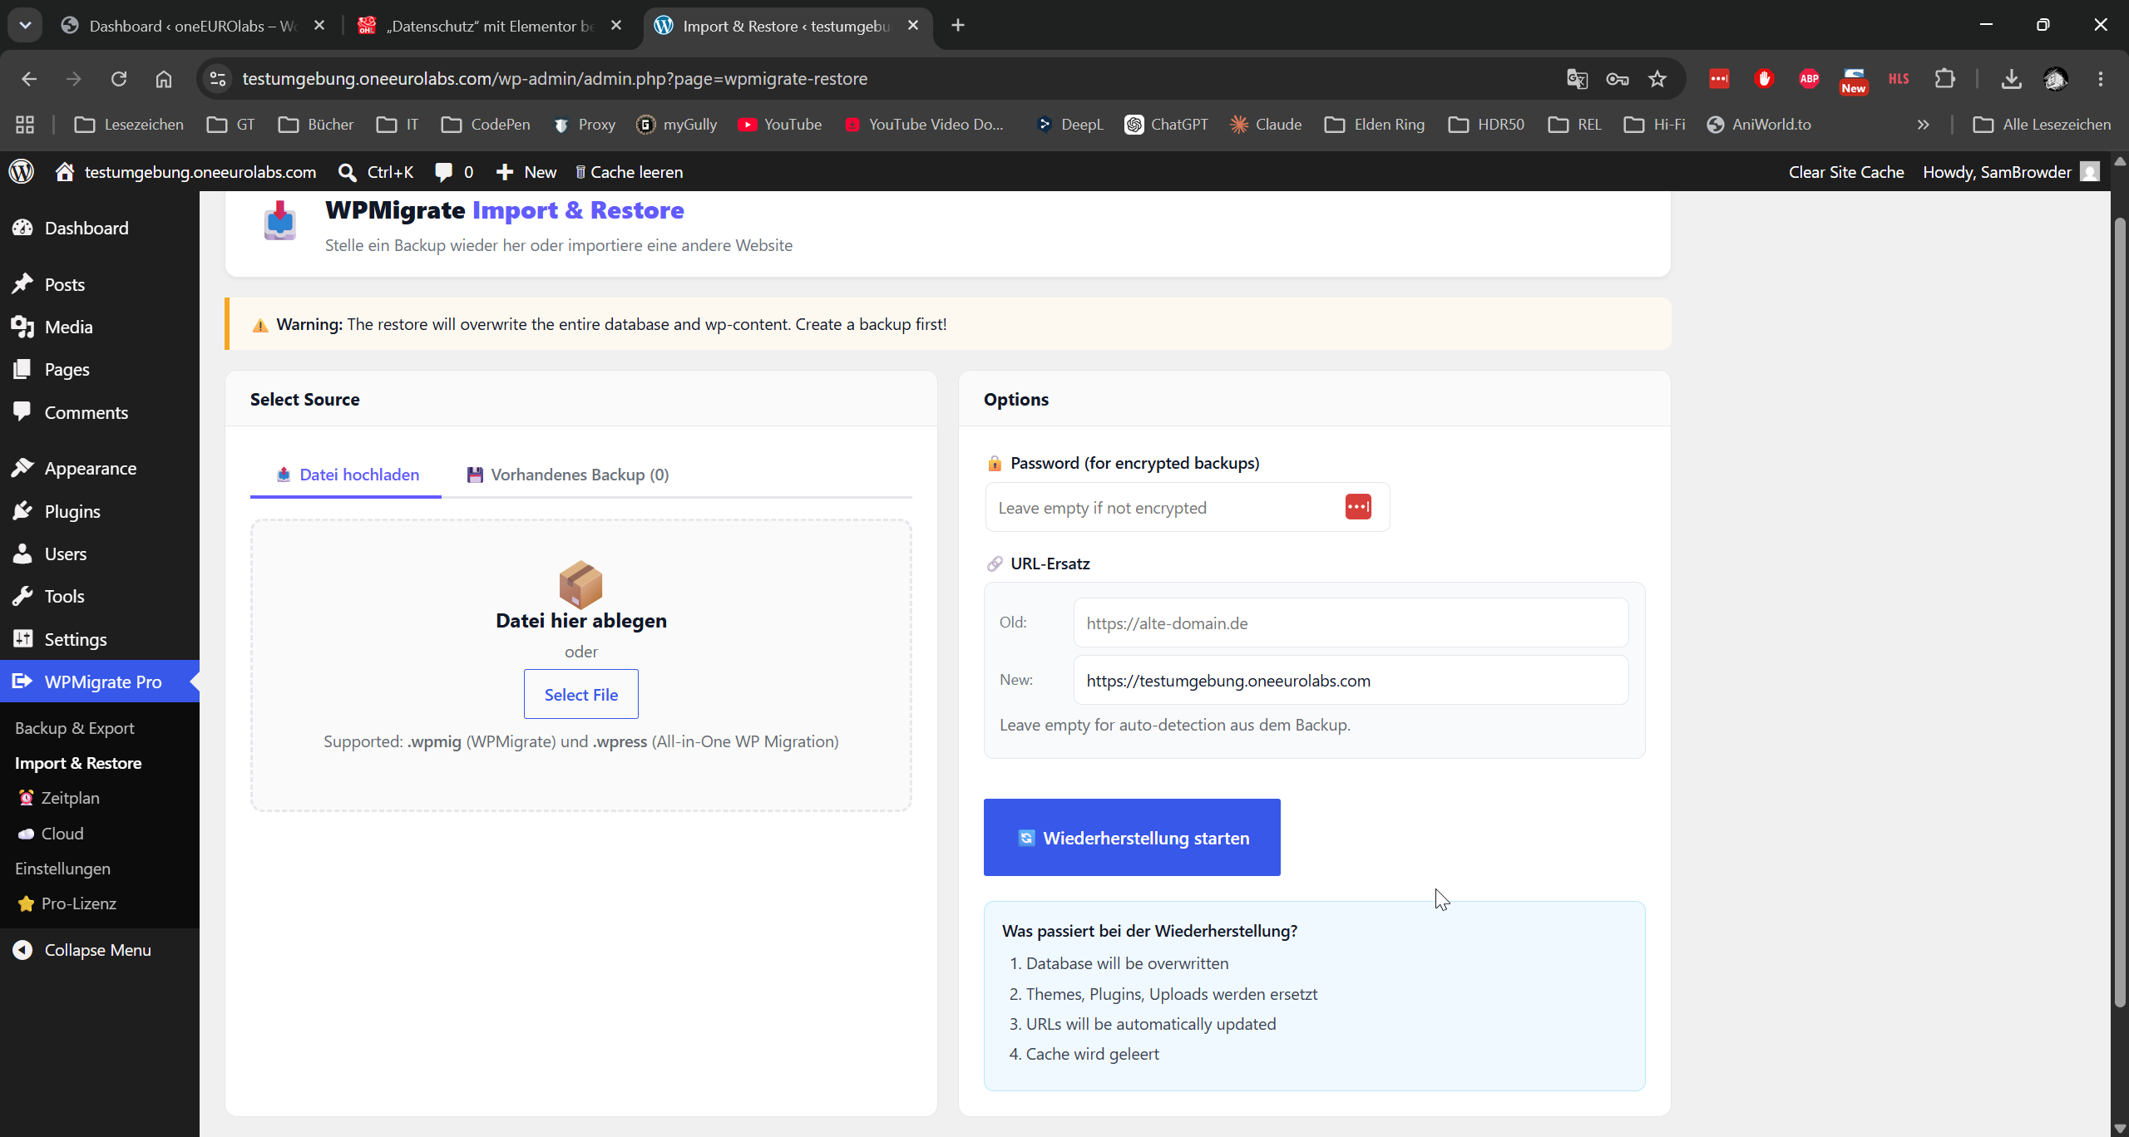Open the New content menu
Screen dimensions: 2129x1137
[526, 172]
